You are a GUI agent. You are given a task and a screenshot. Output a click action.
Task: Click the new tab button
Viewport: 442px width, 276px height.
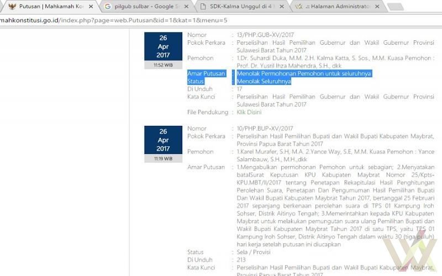[396, 7]
